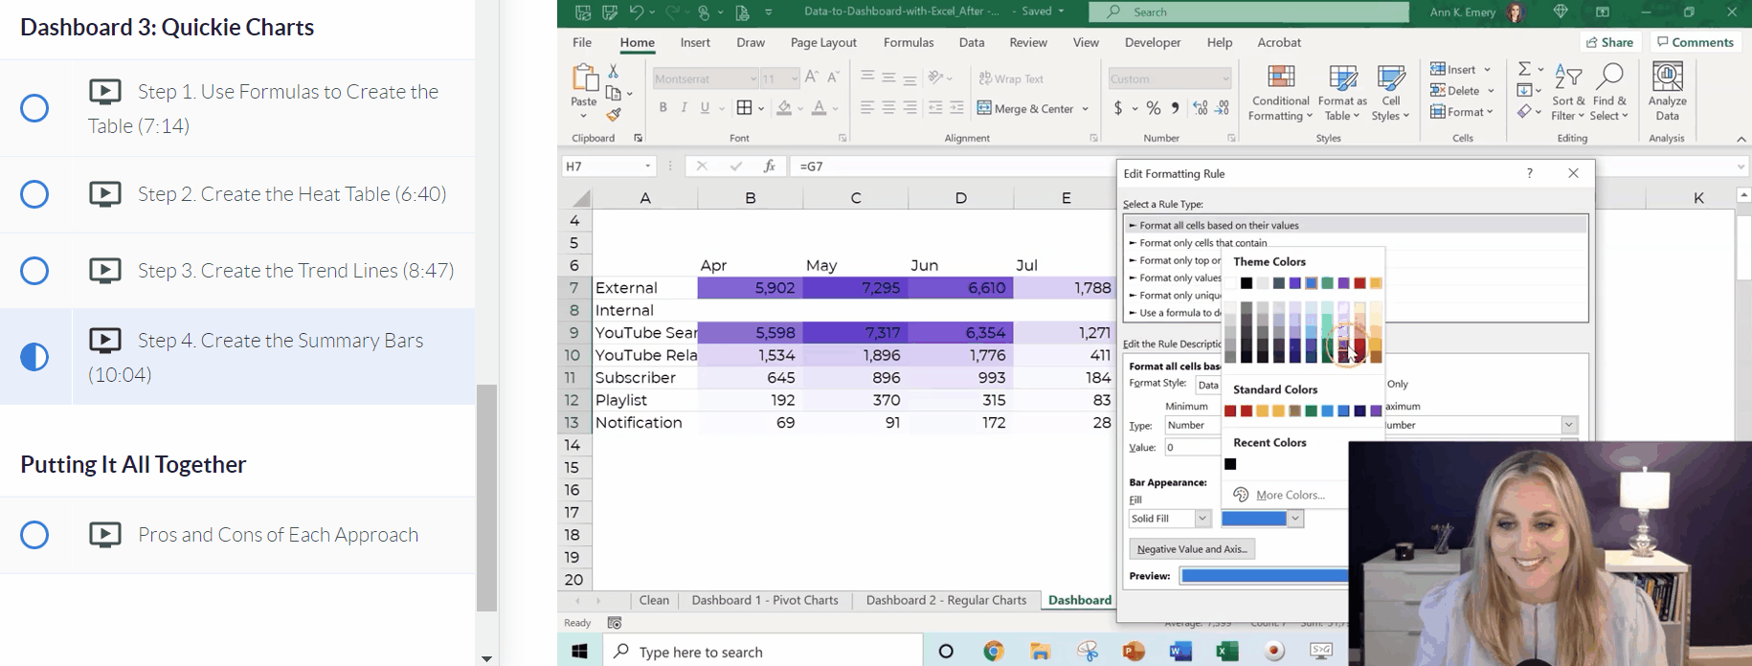Click the Insert Function fx icon
This screenshot has width=1752, height=666.
[x=769, y=166]
